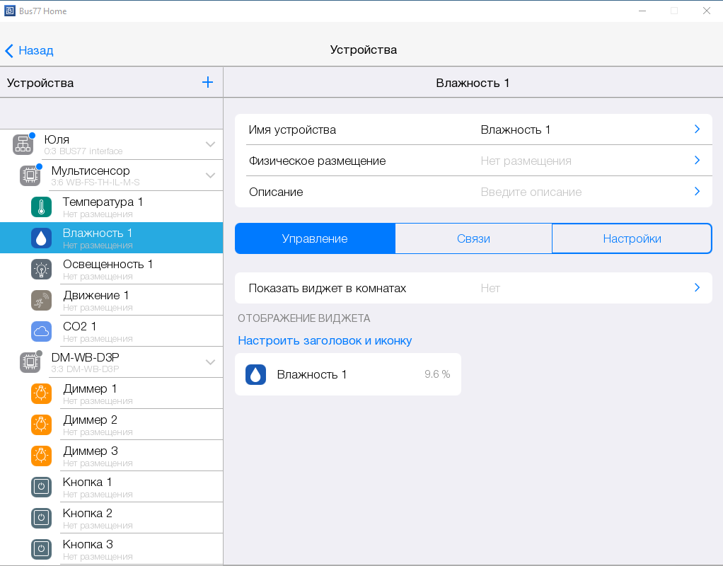The width and height of the screenshot is (723, 566).
Task: Select the Управление tab
Action: point(315,238)
